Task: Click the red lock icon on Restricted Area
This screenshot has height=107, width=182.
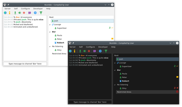Action: (x=177, y=92)
